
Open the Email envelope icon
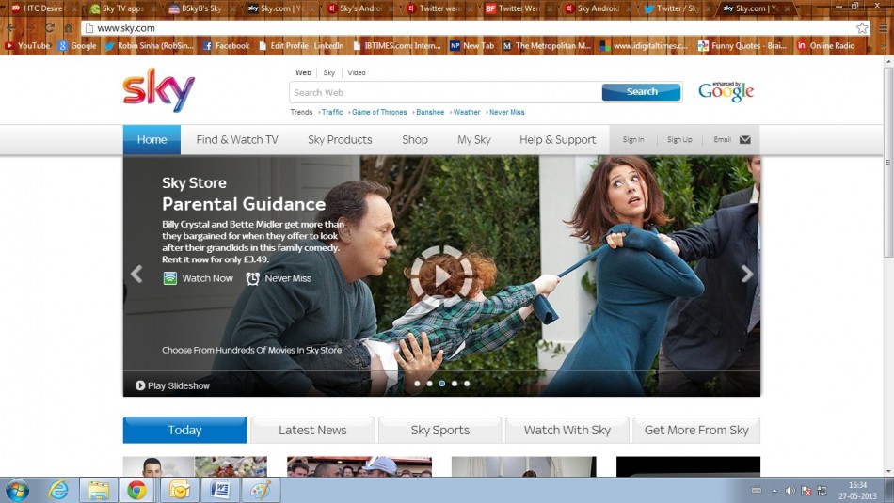[x=744, y=139]
